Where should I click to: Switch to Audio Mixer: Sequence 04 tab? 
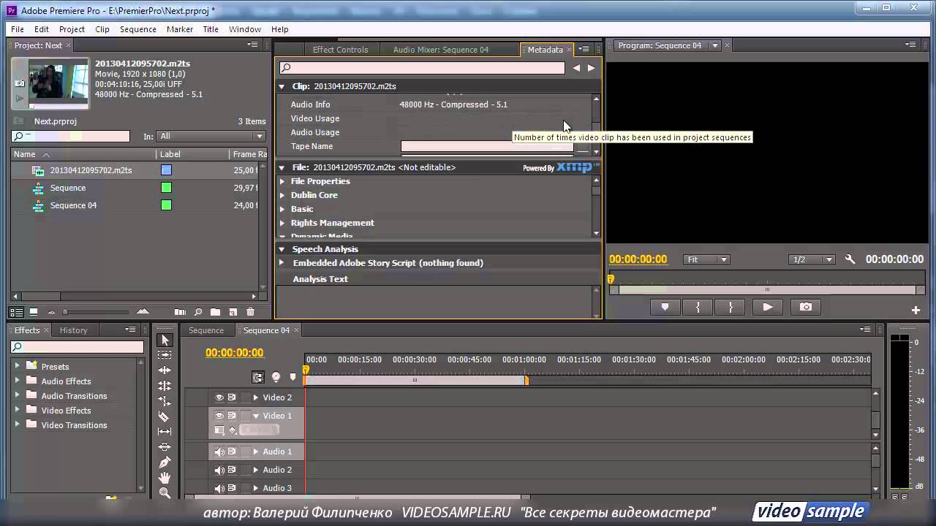pos(440,50)
